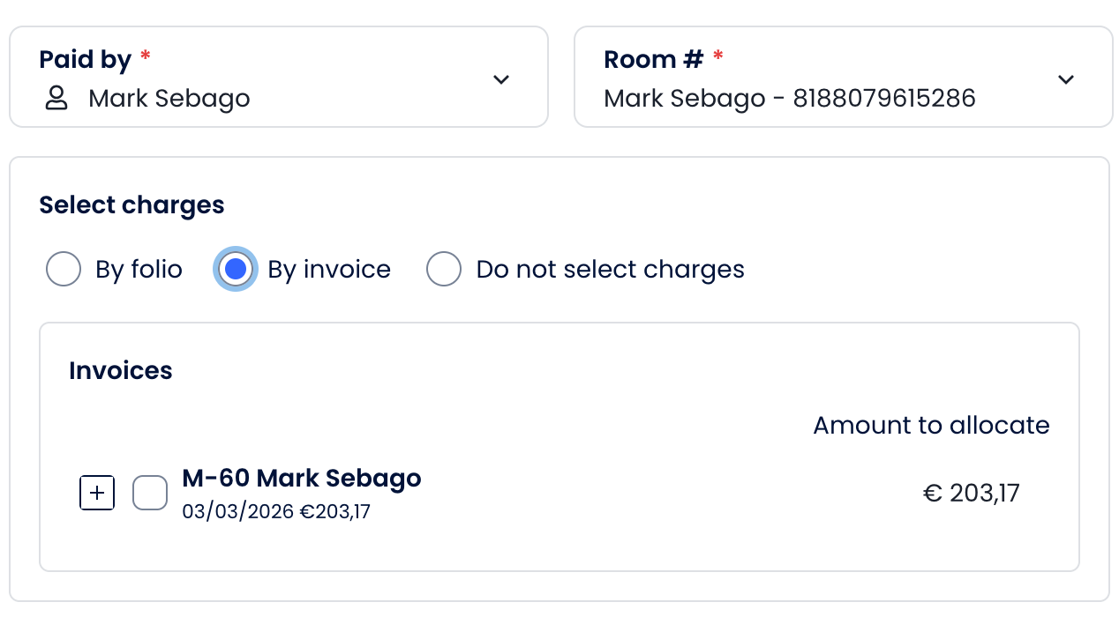Click the M-60 Mark Sebago invoice title
This screenshot has height=617, width=1119.
pos(302,478)
